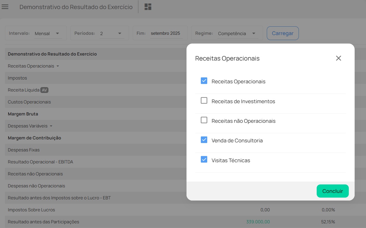Select the Custos Operacionais row
Image resolution: width=366 pixels, height=228 pixels.
pos(29,102)
